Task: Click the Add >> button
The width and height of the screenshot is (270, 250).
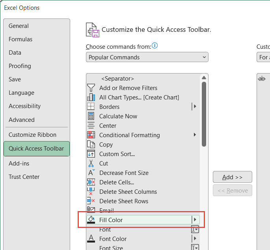Action: 232,177
